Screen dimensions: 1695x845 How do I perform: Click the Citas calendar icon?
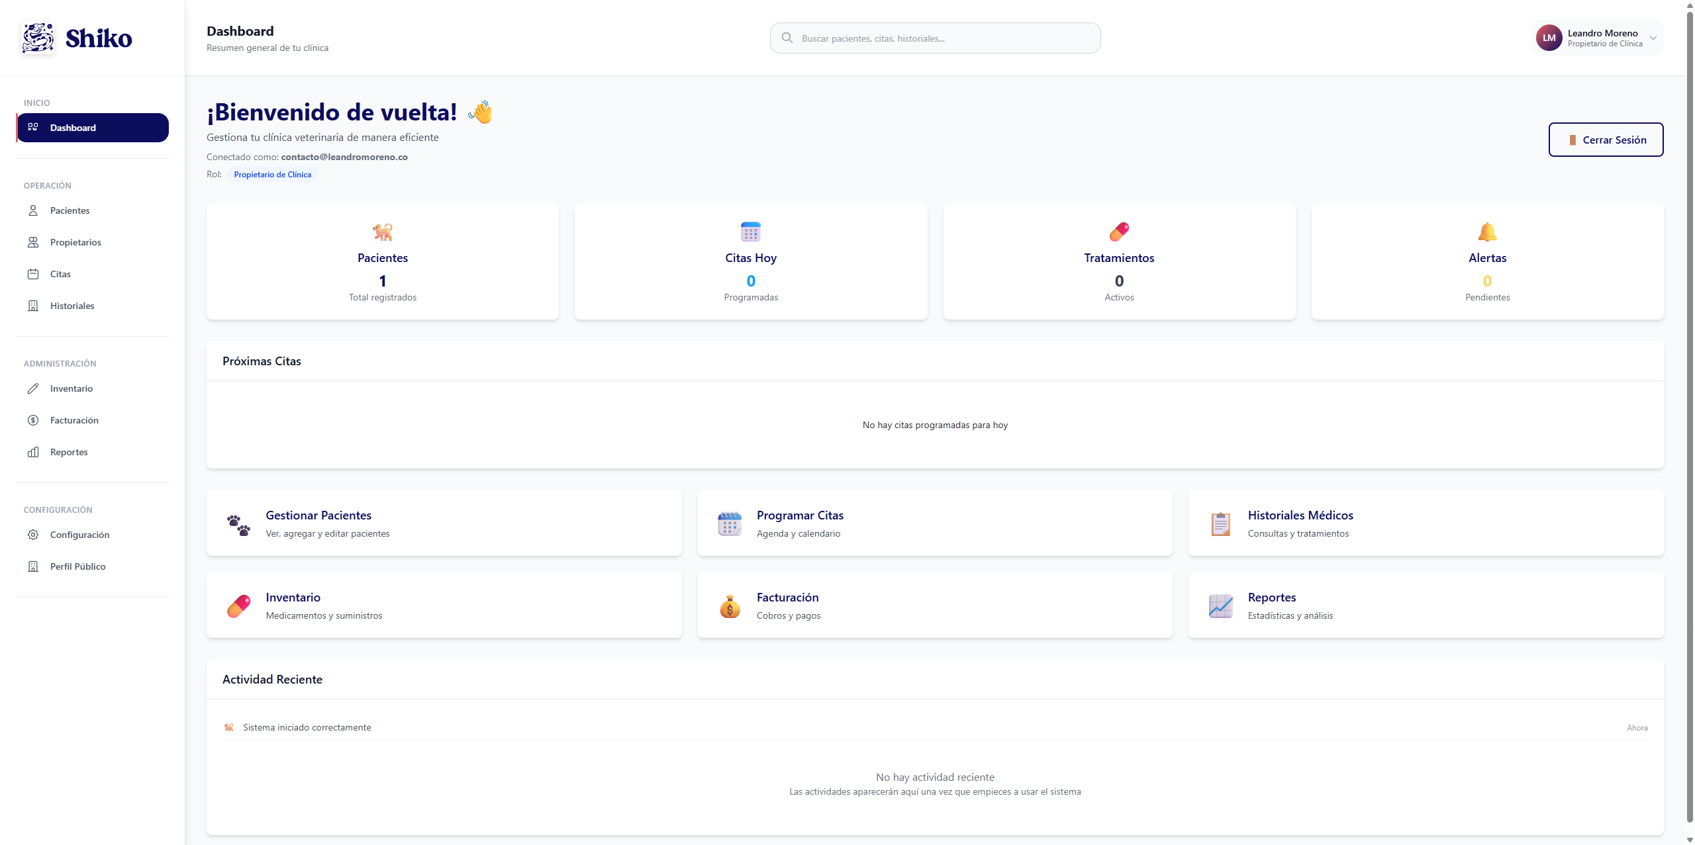(34, 273)
